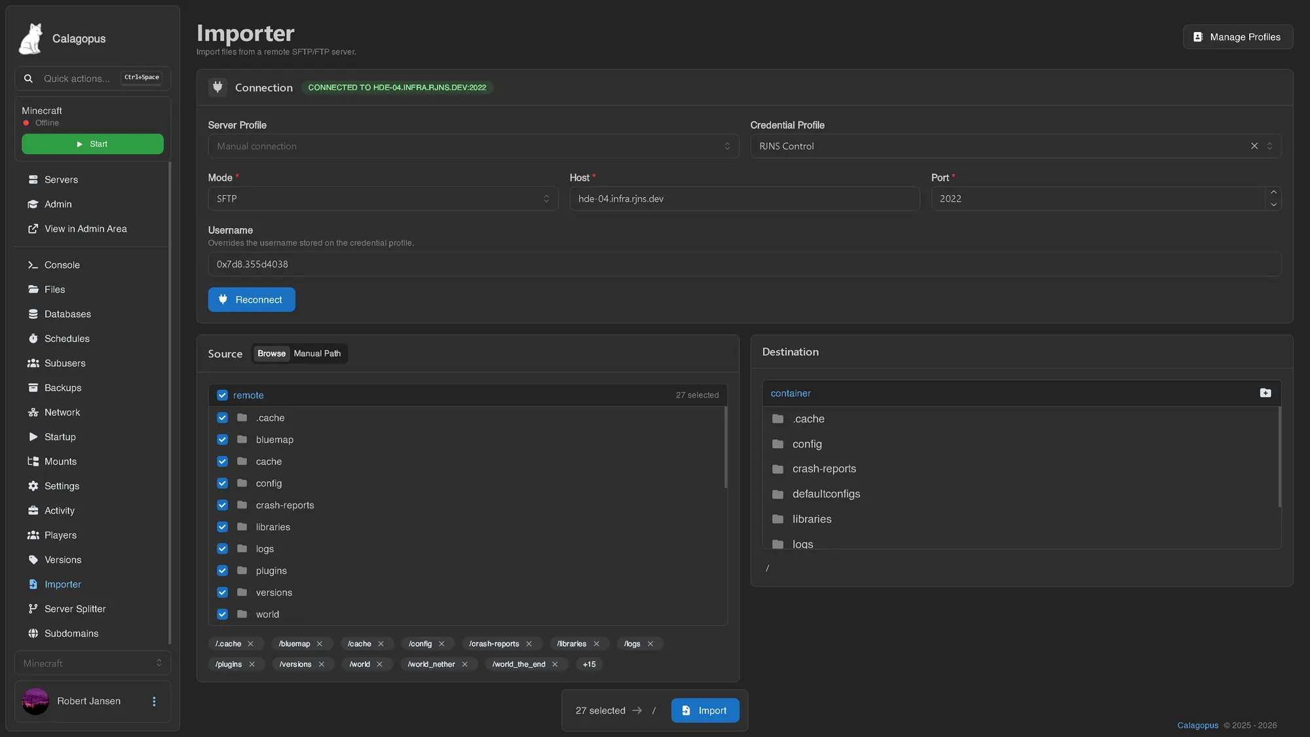The height and width of the screenshot is (737, 1310).
Task: Open the Calagopus footer link
Action: 1197,725
